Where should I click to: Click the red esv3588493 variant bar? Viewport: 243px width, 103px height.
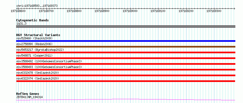pyautogui.click(x=126, y=70)
